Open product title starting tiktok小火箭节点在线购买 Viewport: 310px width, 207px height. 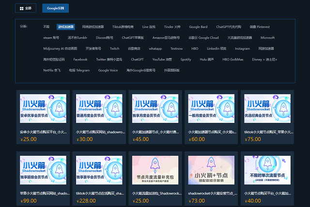[100, 193]
